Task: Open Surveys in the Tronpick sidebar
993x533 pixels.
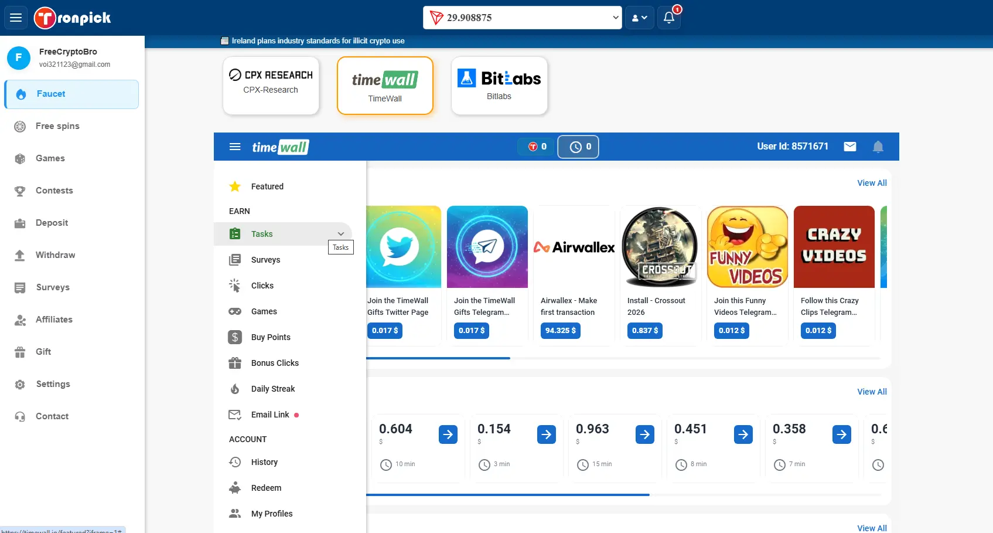Action: 71,287
